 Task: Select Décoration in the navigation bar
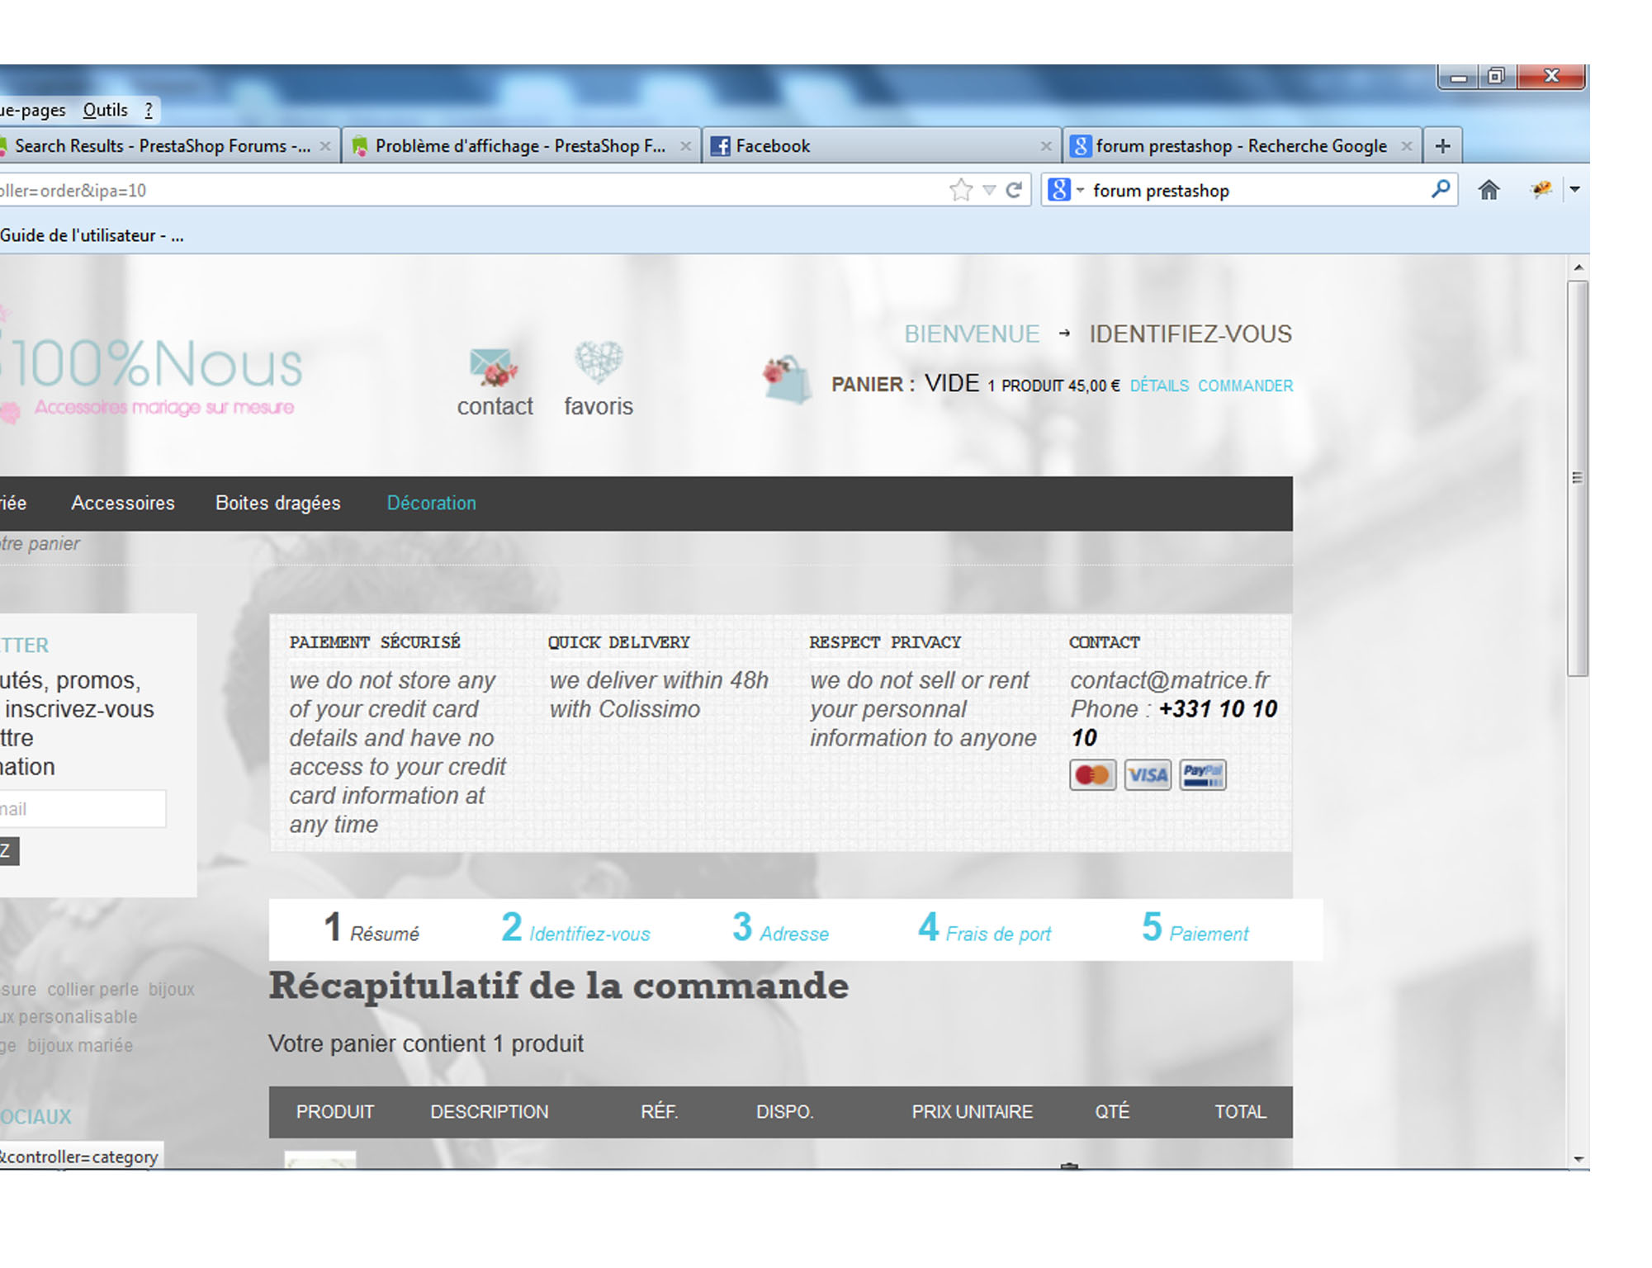pyautogui.click(x=431, y=503)
